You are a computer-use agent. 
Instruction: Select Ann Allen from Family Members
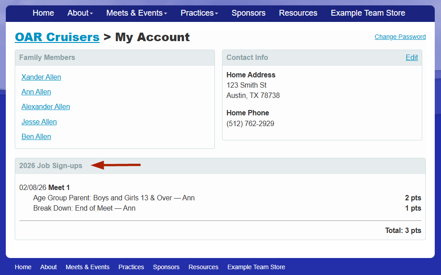click(36, 92)
